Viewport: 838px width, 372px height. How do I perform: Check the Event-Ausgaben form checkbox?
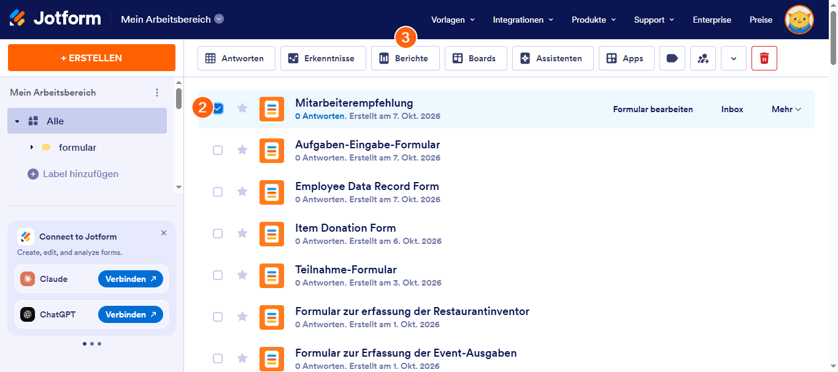[x=218, y=359]
